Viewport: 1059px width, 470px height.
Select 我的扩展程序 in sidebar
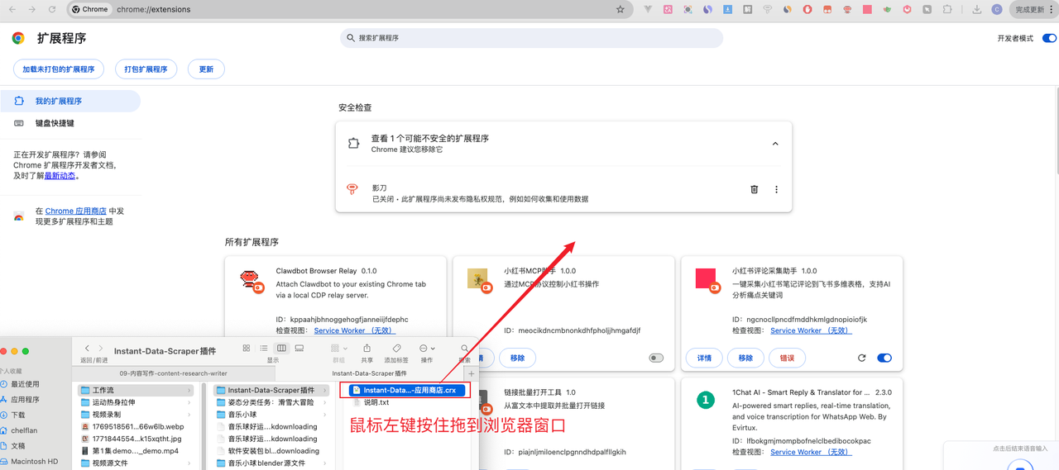tap(70, 101)
